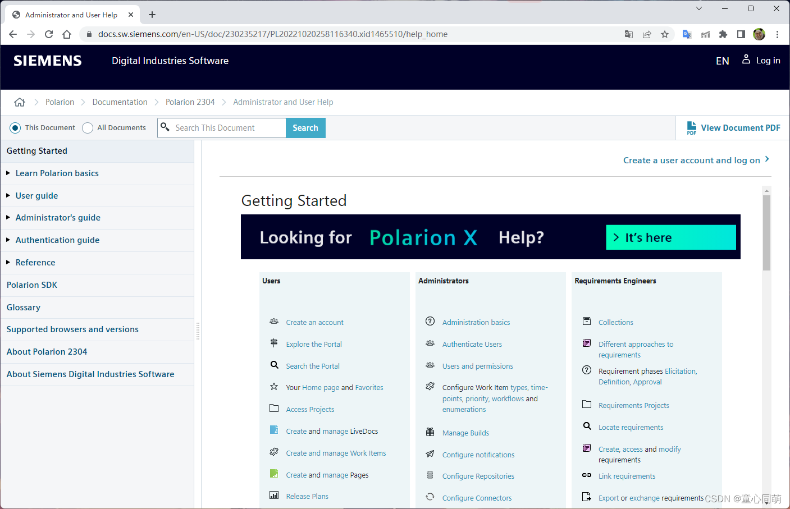Close the Administrator and User Help tab

point(131,15)
